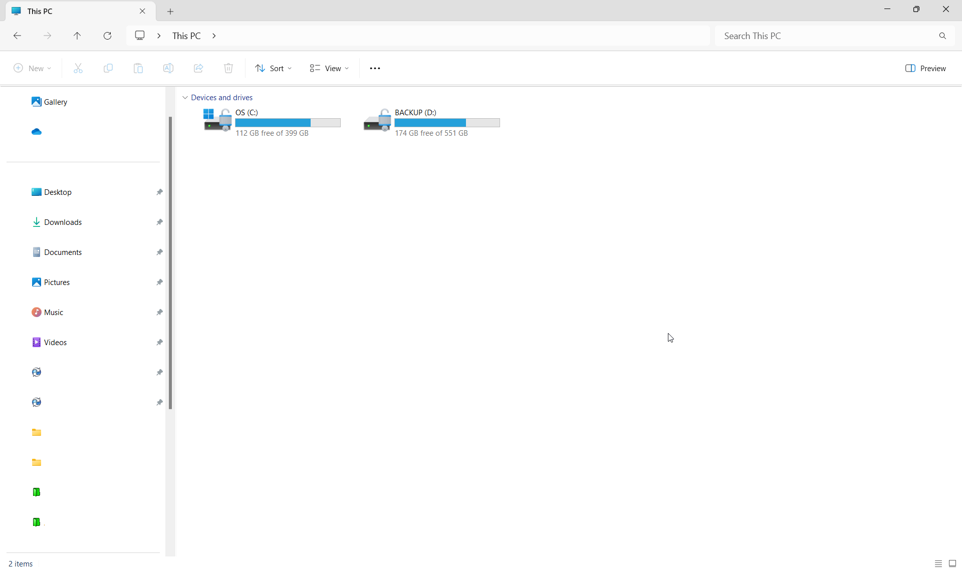The width and height of the screenshot is (962, 571).
Task: Collapse the Devices and drives group
Action: [x=185, y=98]
